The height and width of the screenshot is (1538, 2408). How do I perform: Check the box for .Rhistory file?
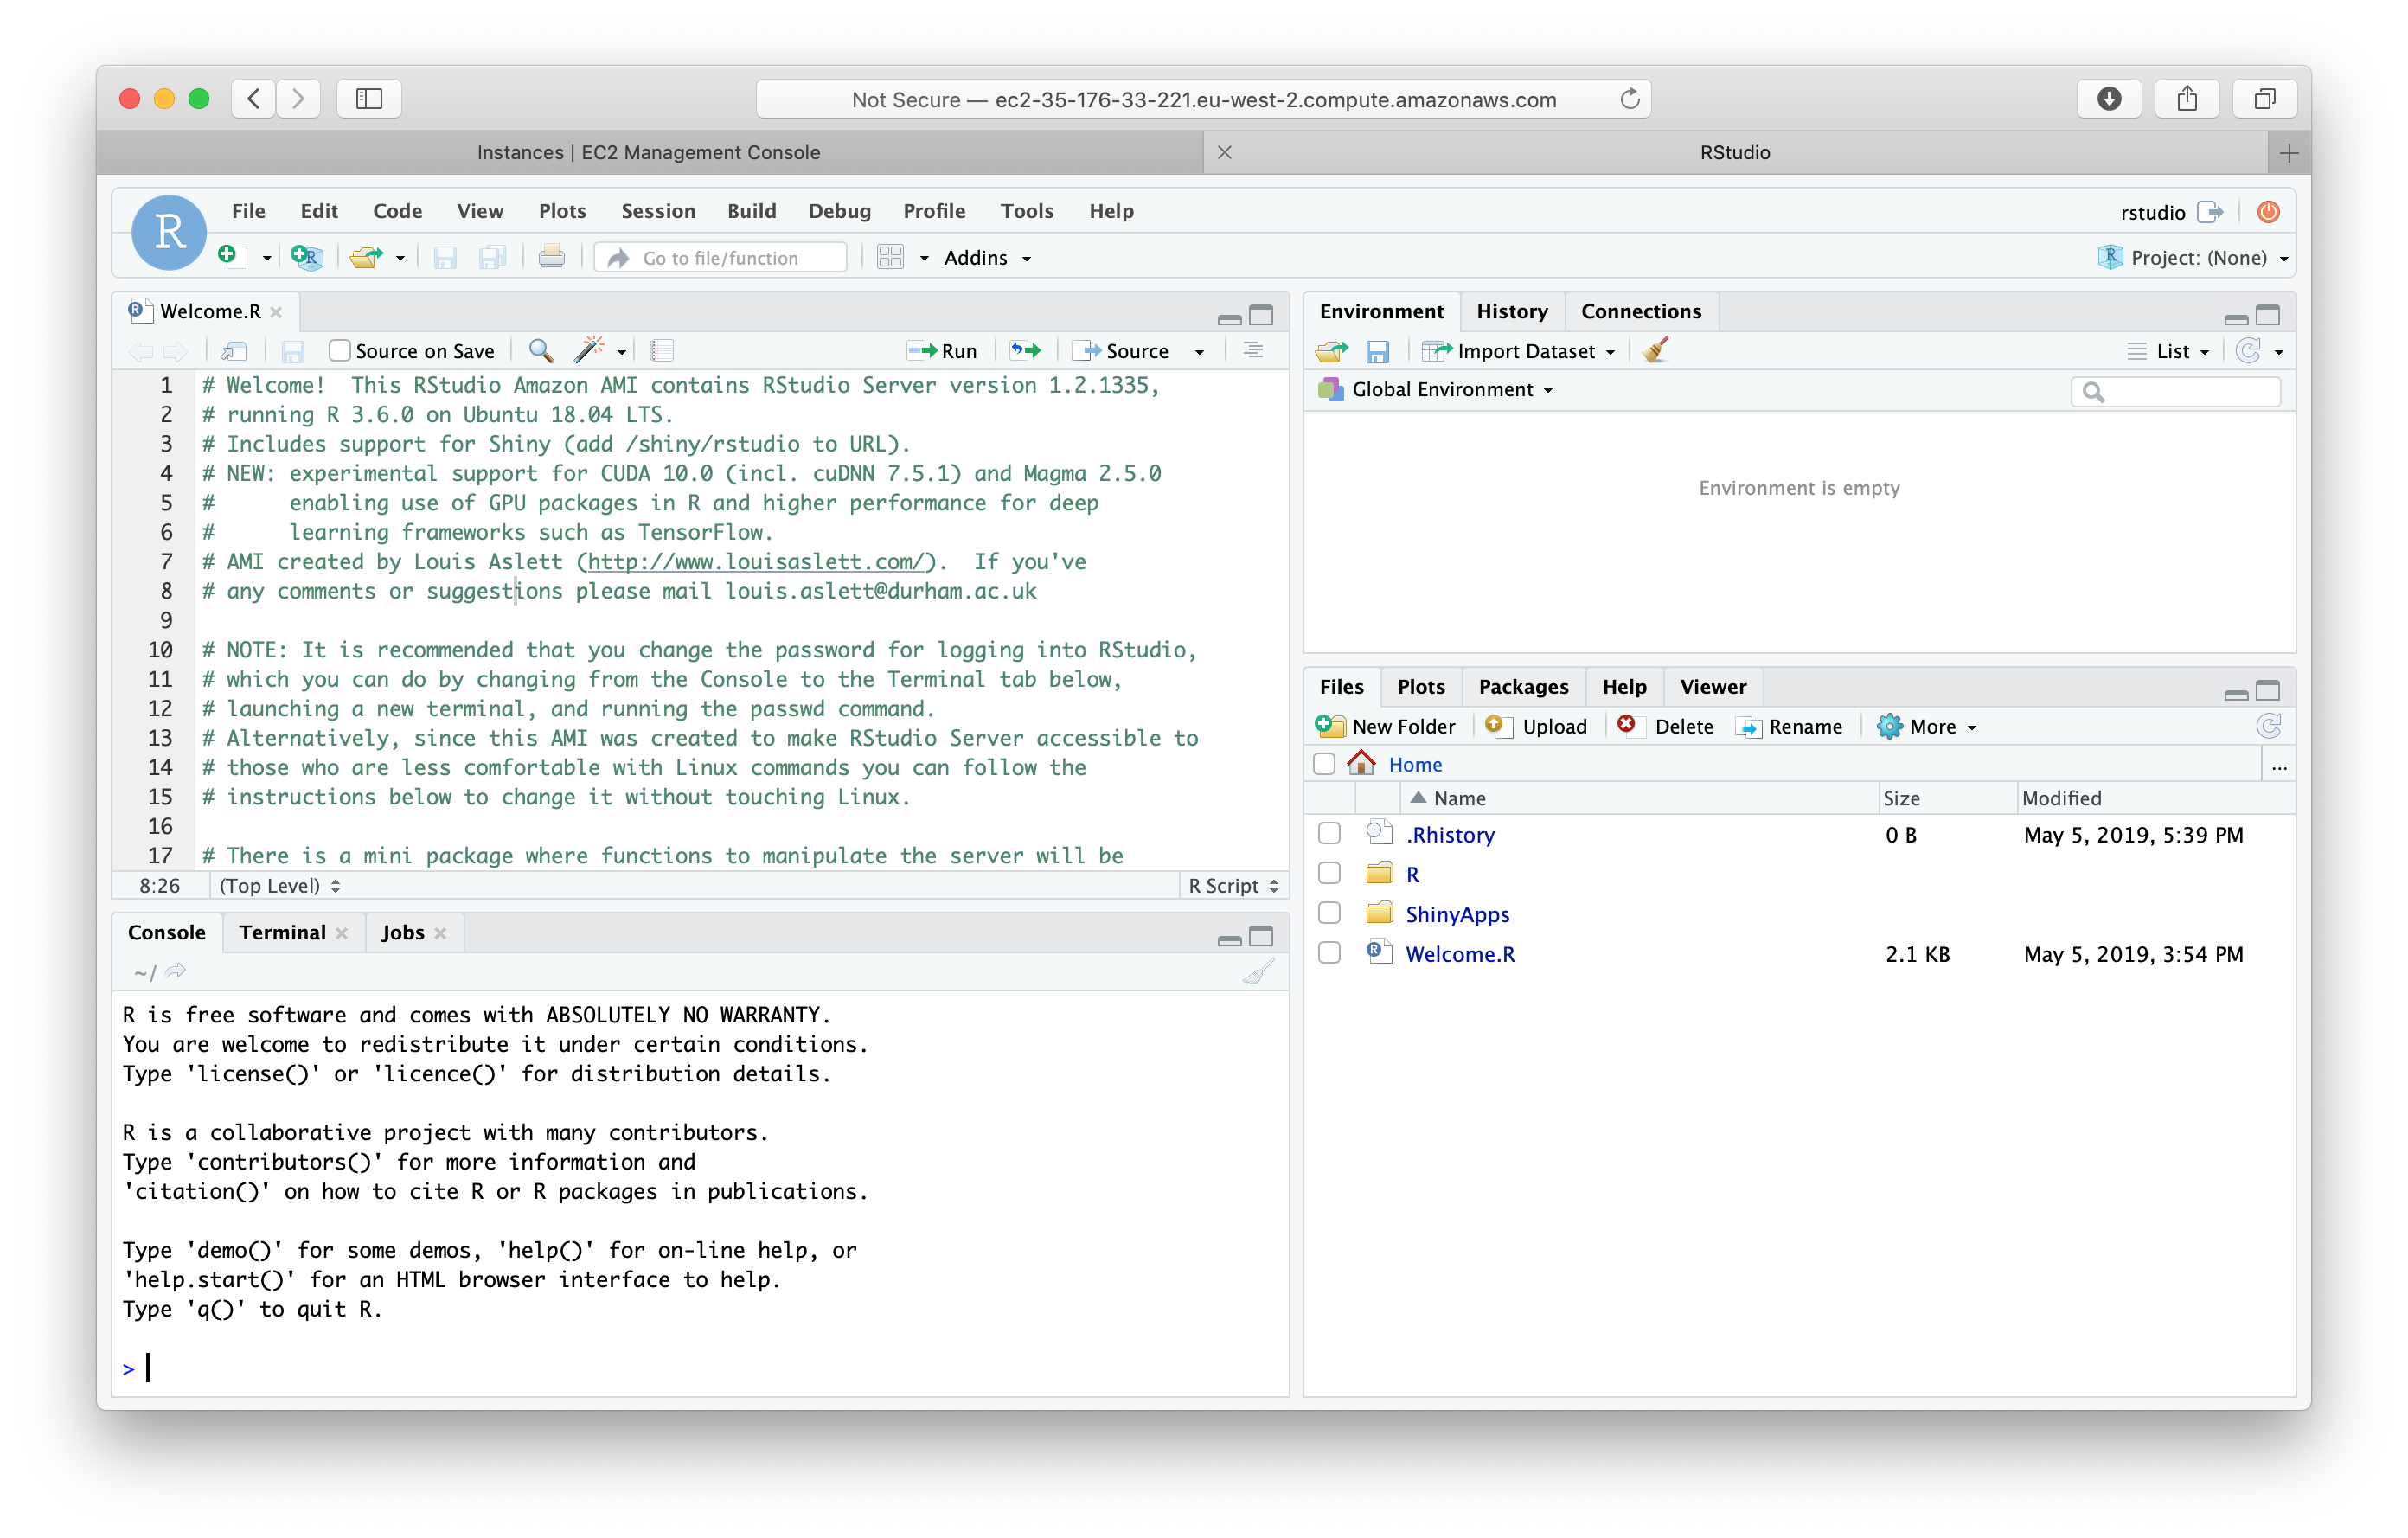tap(1329, 834)
